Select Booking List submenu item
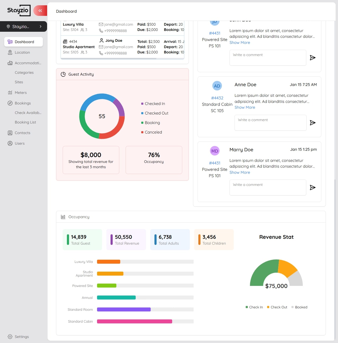This screenshot has height=343, width=338. [x=25, y=122]
